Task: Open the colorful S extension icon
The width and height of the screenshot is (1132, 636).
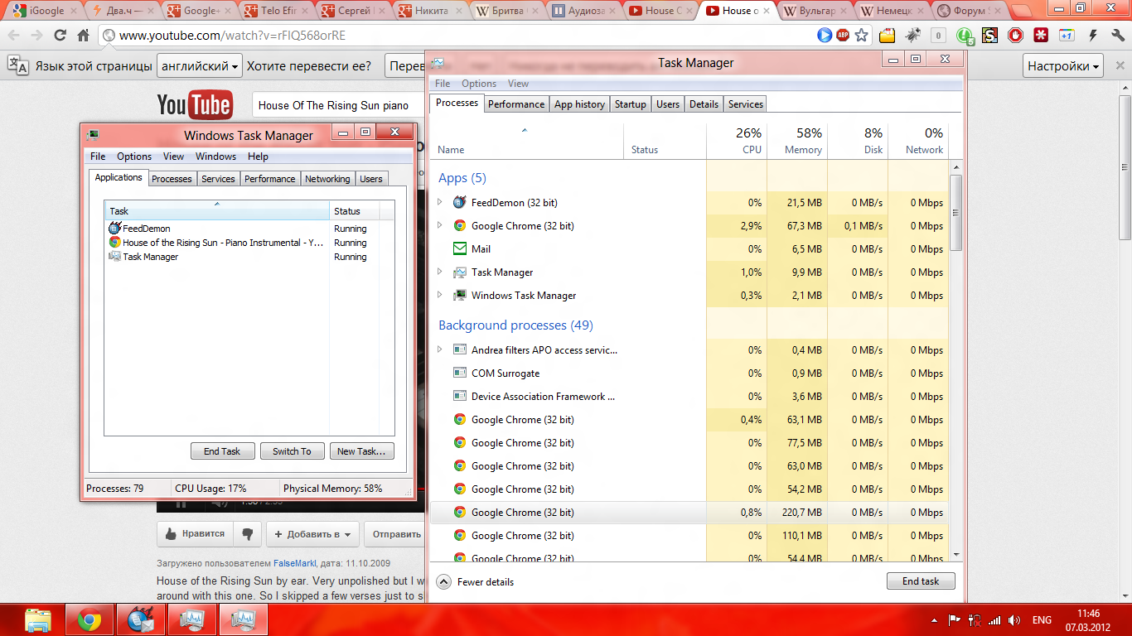Action: click(990, 36)
